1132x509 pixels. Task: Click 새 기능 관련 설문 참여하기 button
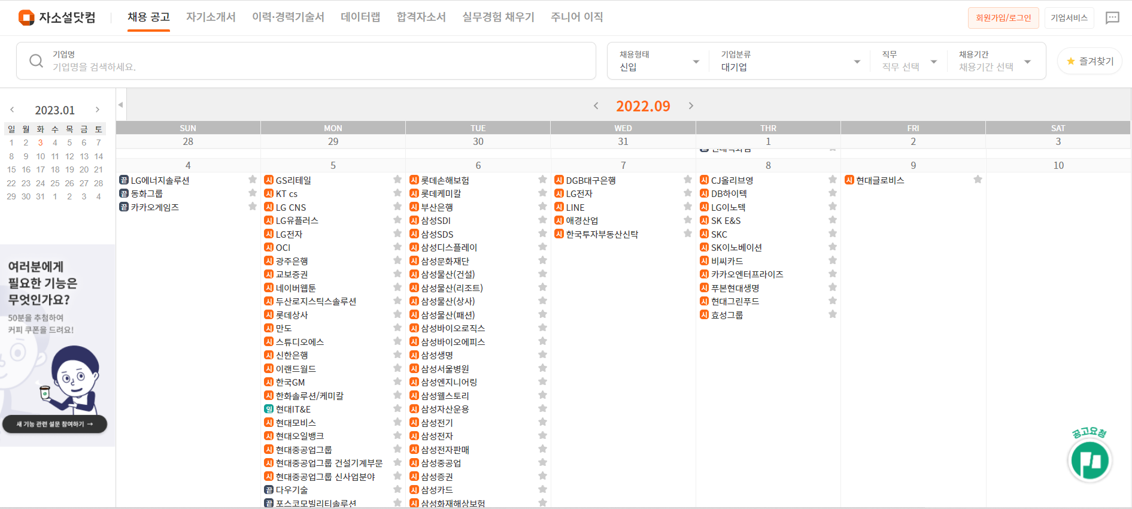pyautogui.click(x=54, y=424)
